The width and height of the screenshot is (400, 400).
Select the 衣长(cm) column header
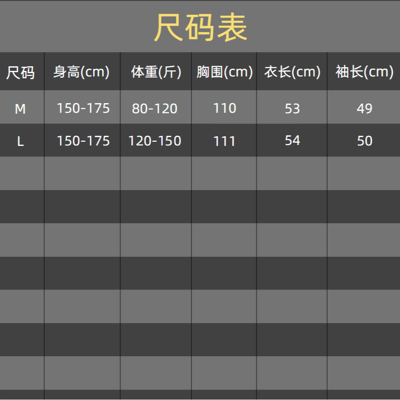coord(291,72)
